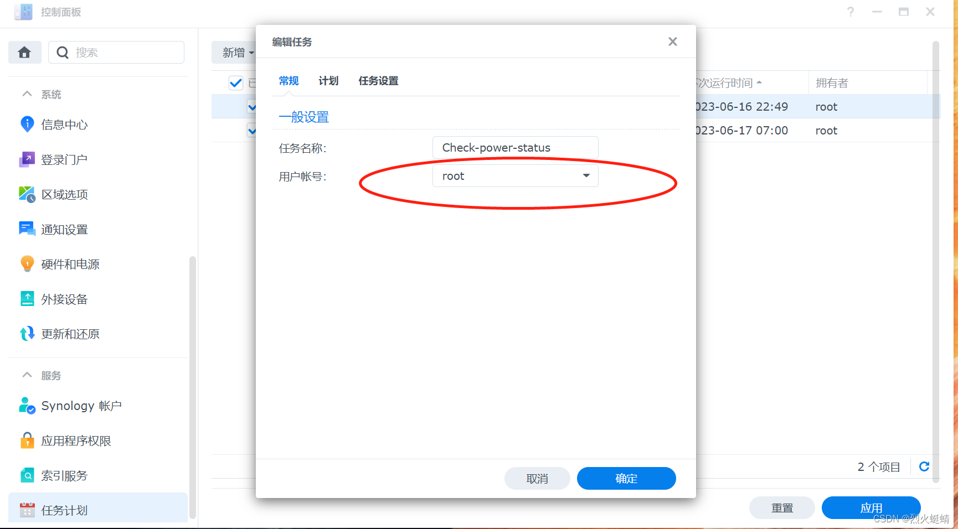Toggle checkbox for 22:49 task row
The image size is (958, 529).
(x=251, y=107)
